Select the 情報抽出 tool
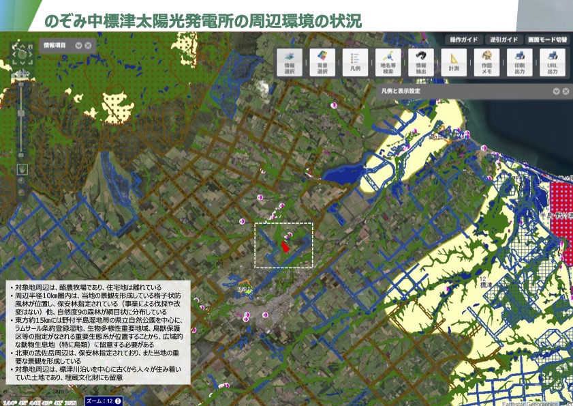Screen dimensions: 573x406 421,62
